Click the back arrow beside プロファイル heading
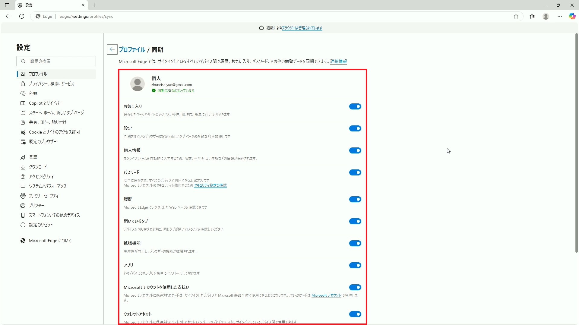Viewport: 579px width, 325px height. click(112, 49)
